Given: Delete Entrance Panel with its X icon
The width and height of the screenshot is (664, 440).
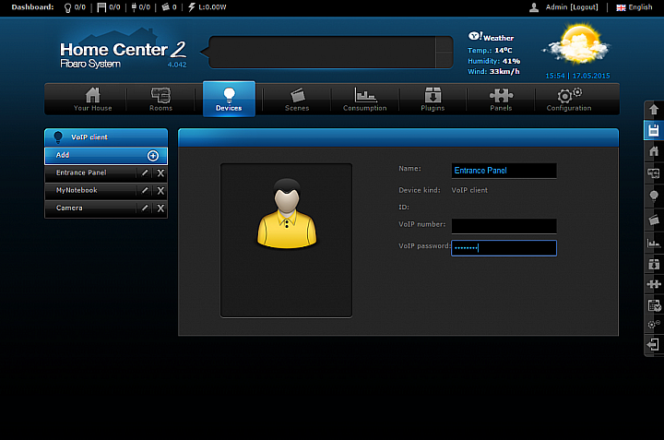Looking at the screenshot, I should [x=160, y=172].
